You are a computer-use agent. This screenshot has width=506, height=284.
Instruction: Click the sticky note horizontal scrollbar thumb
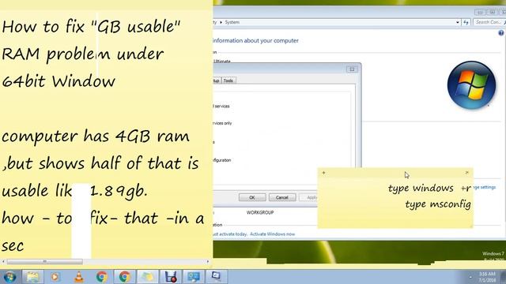click(44, 261)
